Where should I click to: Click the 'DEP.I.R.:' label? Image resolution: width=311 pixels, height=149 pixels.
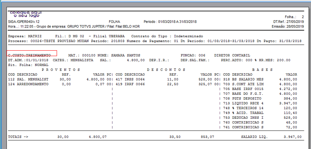[159, 60]
